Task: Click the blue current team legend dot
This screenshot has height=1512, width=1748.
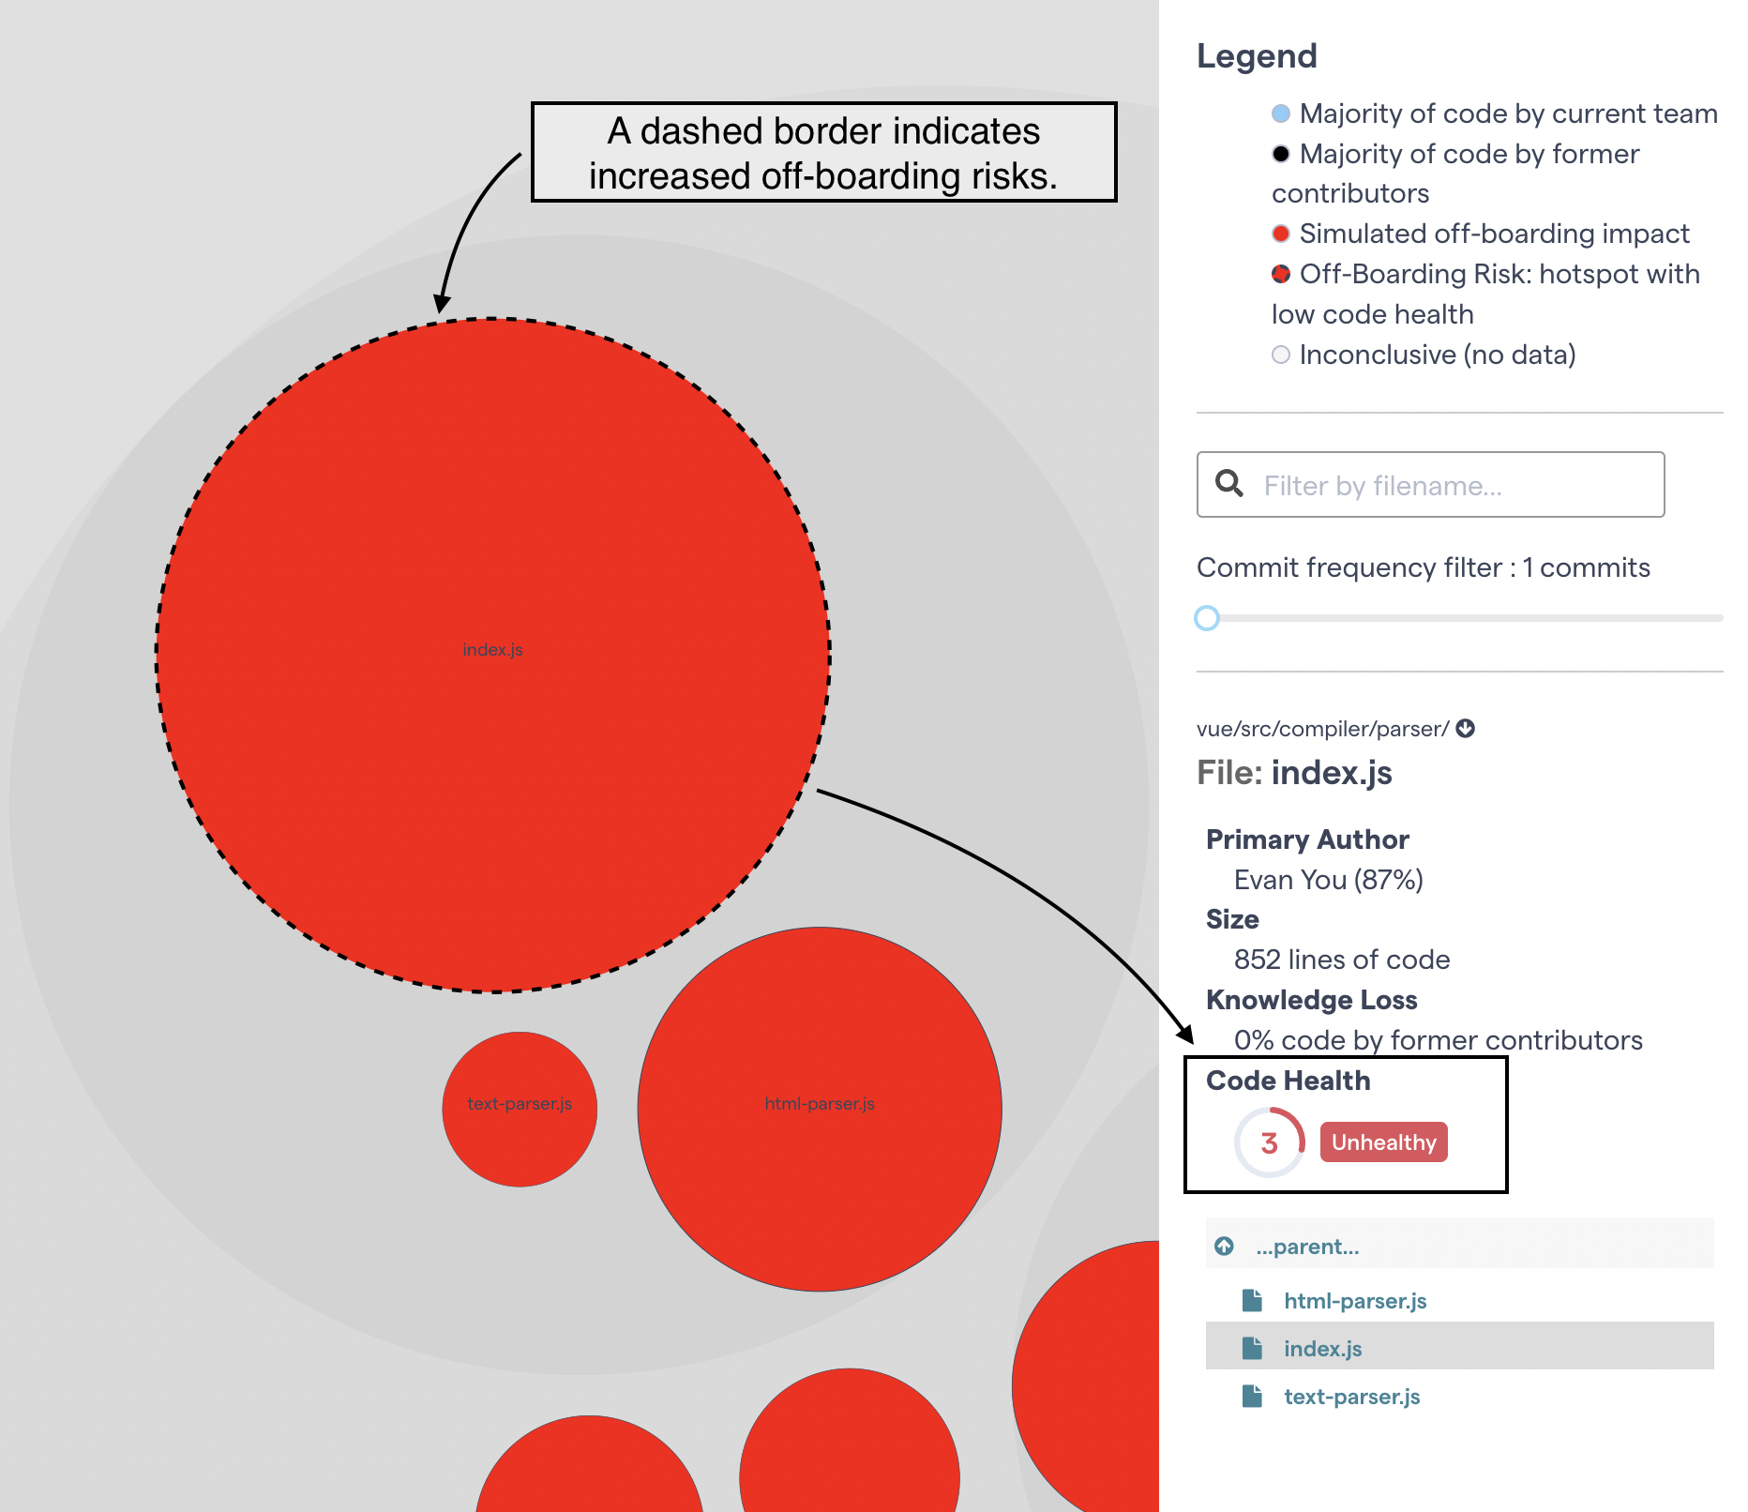Action: pyautogui.click(x=1281, y=113)
